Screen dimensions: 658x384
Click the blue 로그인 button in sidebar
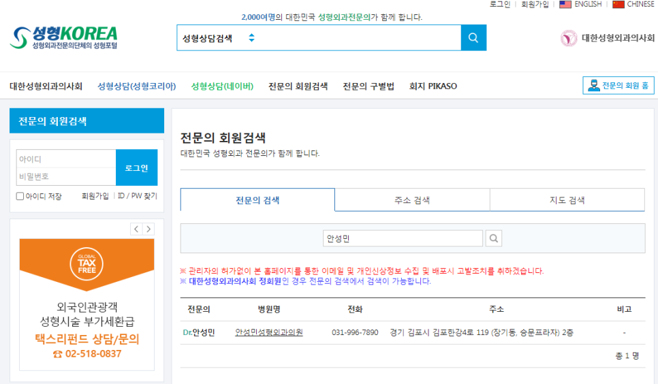[x=137, y=167]
